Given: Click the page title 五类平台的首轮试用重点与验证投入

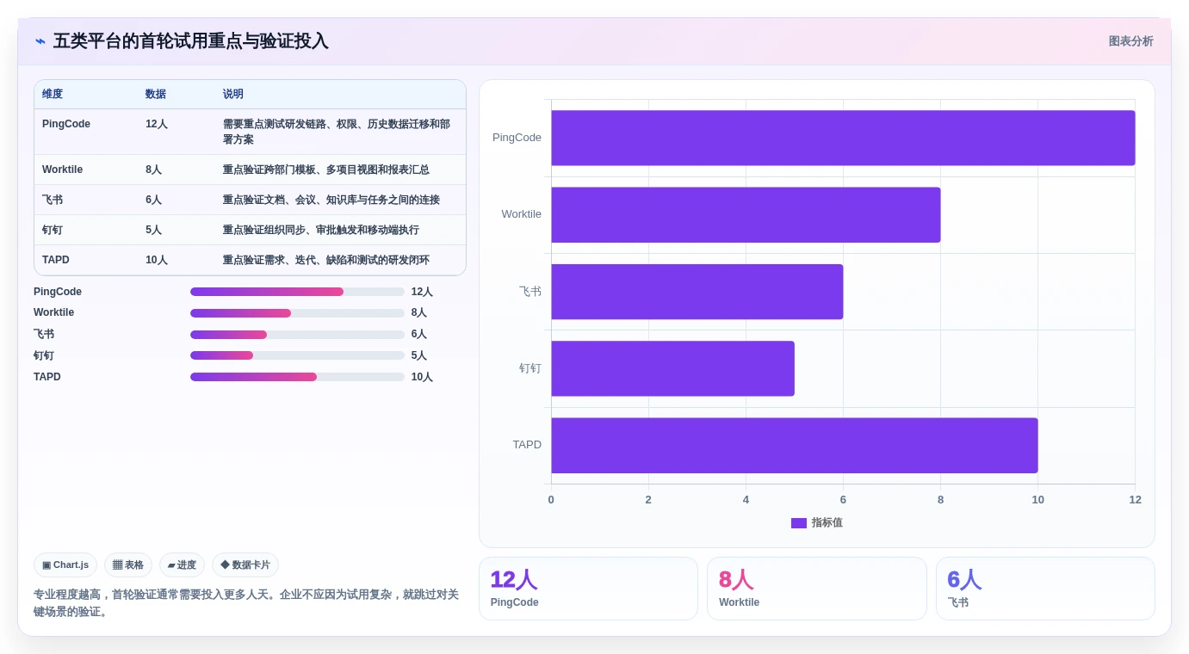Looking at the screenshot, I should tap(191, 41).
